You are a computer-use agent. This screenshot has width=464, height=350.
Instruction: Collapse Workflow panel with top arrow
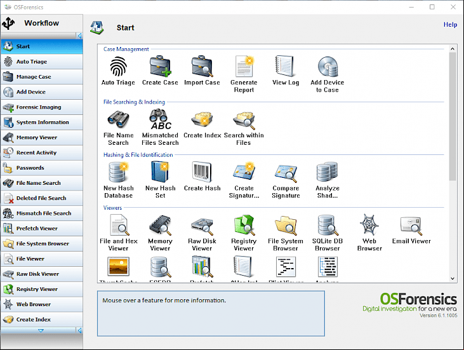(79, 36)
